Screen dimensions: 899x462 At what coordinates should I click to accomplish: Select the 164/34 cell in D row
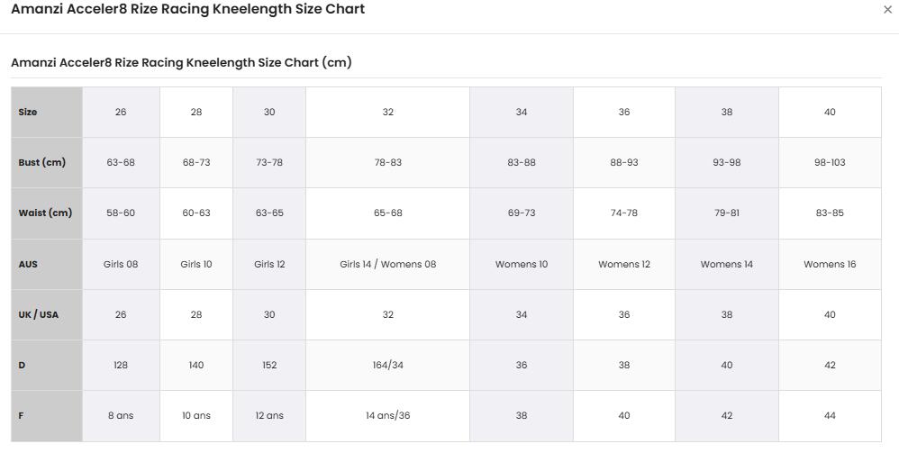(x=387, y=365)
